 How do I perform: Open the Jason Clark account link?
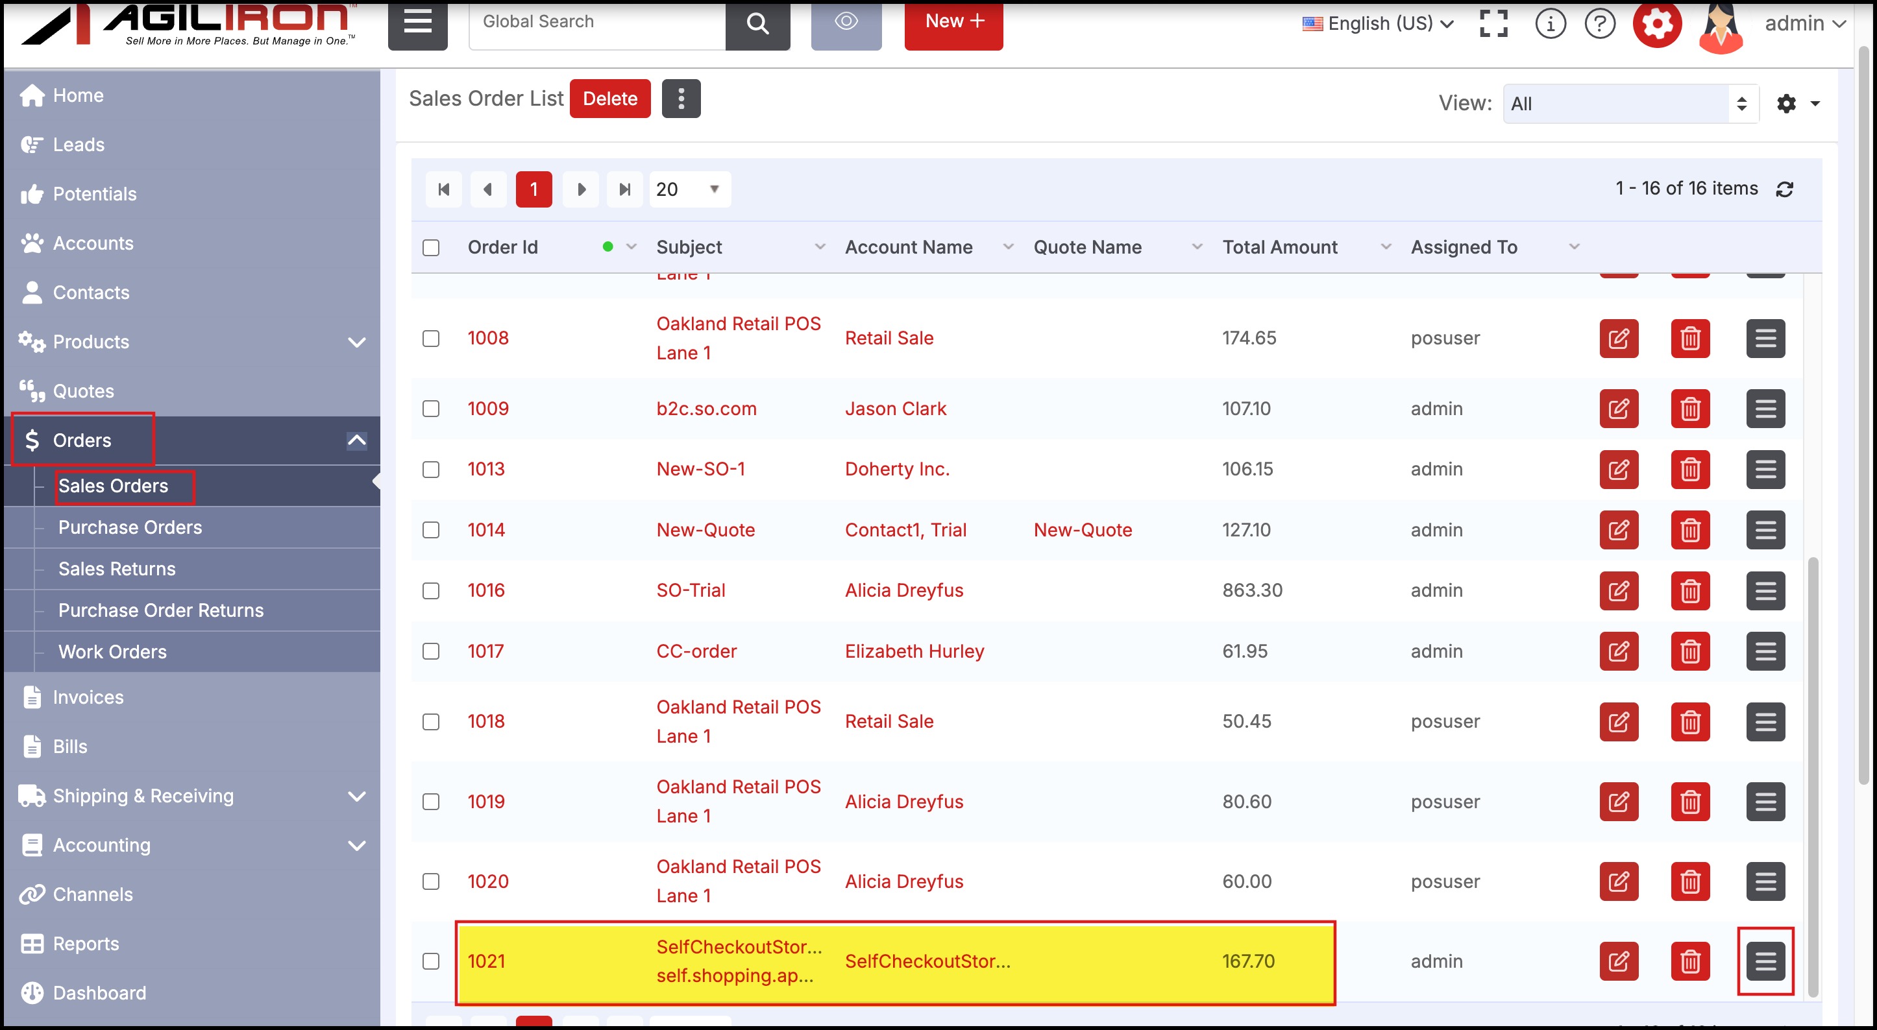pos(896,409)
